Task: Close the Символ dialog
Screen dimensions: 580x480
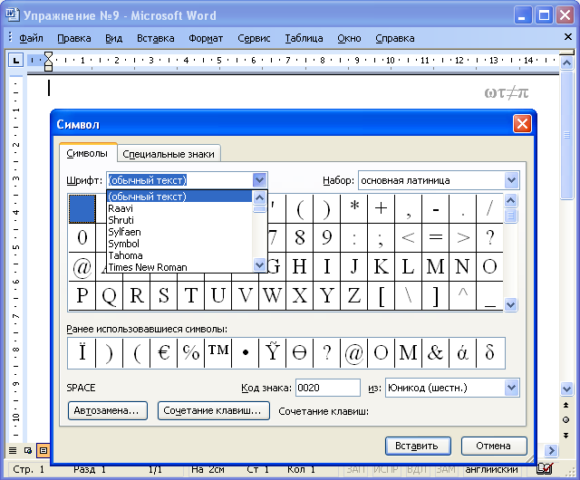Action: pyautogui.click(x=522, y=124)
